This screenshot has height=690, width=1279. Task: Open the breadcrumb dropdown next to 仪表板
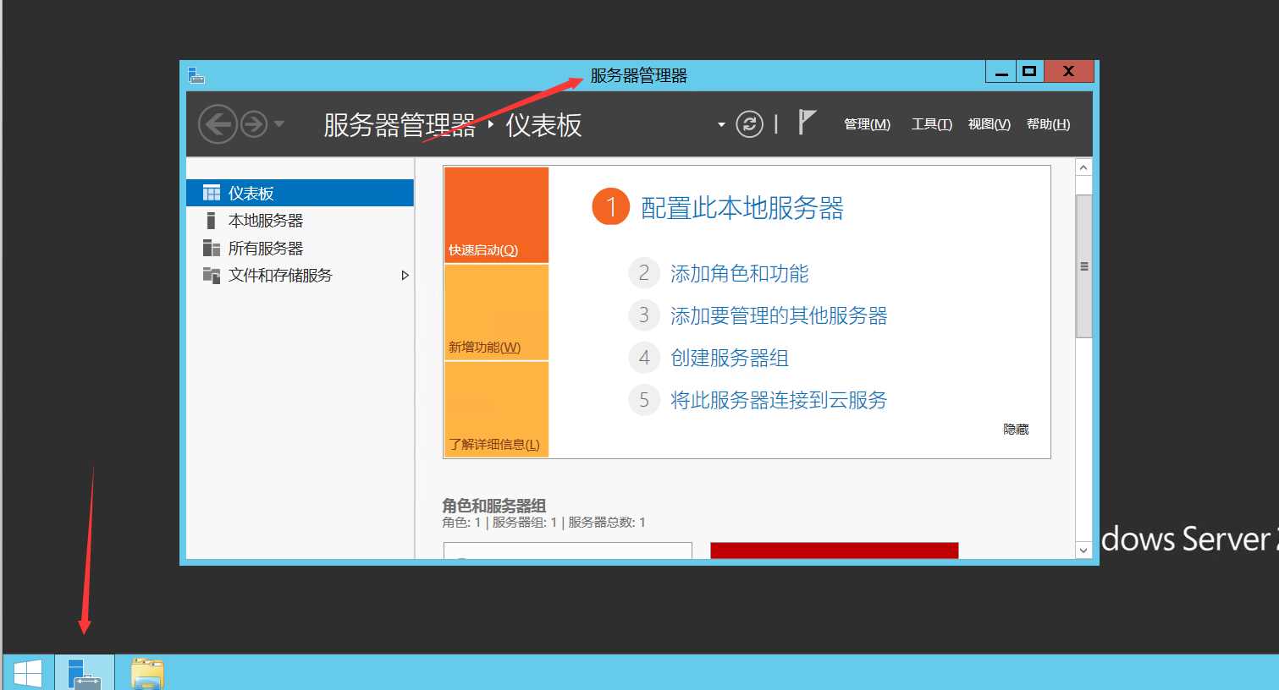[720, 124]
